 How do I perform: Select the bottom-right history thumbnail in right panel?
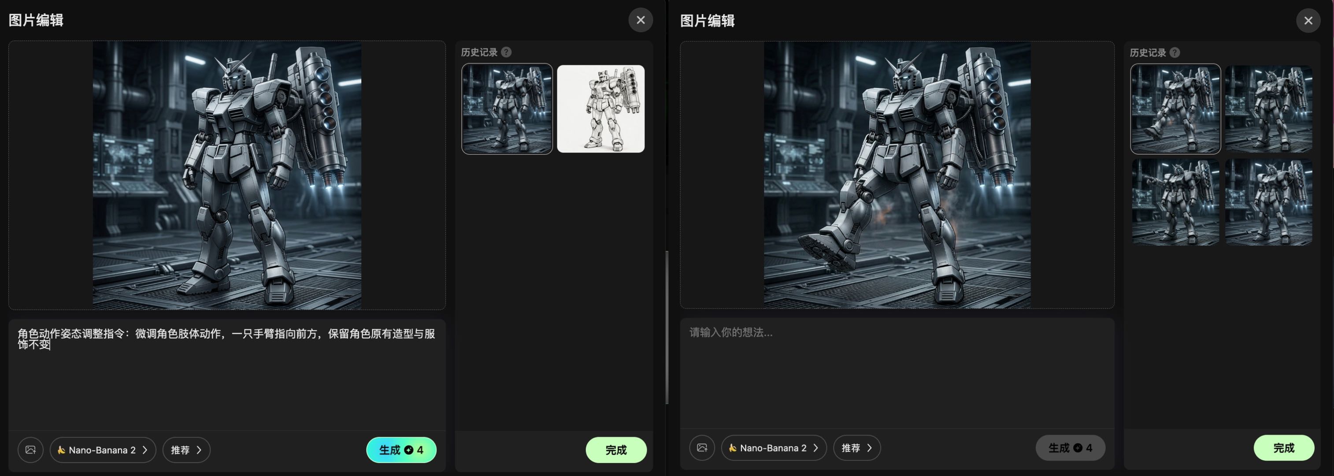click(1269, 202)
